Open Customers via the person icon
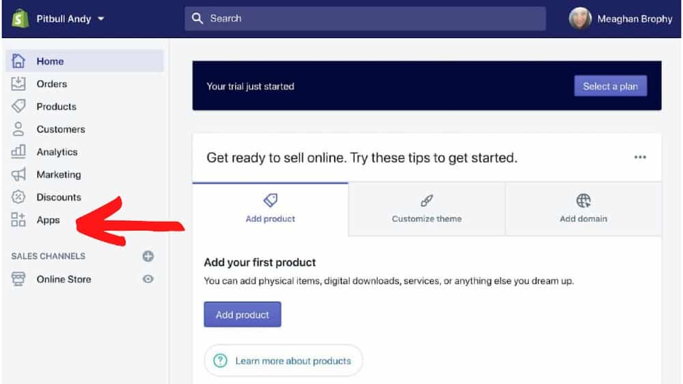Image resolution: width=683 pixels, height=384 pixels. tap(18, 129)
